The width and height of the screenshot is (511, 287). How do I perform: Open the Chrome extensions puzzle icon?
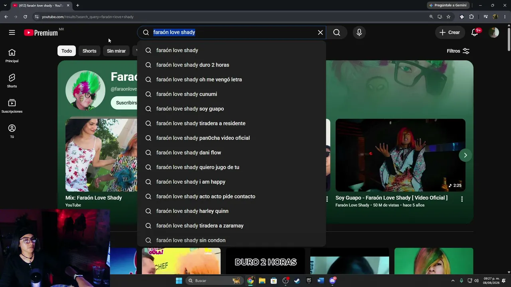[471, 17]
